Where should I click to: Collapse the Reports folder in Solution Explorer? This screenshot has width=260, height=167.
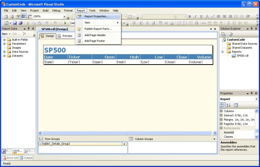pos(222,52)
